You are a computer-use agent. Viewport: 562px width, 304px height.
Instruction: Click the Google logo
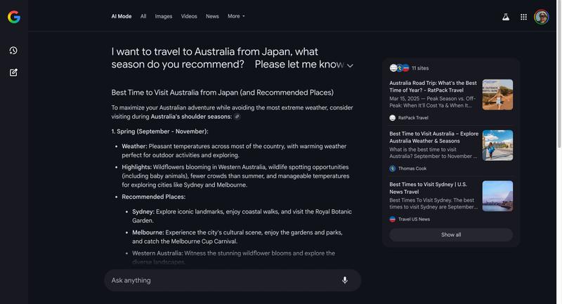coord(14,17)
